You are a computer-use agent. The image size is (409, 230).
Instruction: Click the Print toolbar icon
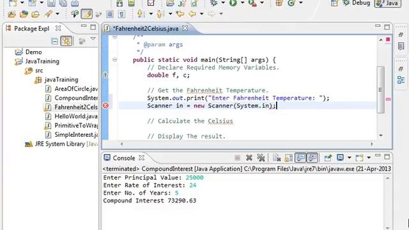[x=75, y=3]
